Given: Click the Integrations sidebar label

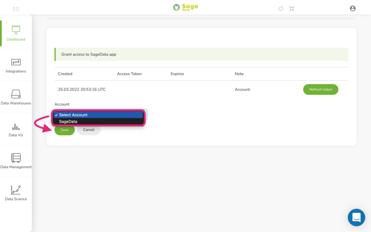Looking at the screenshot, I should (x=16, y=71).
